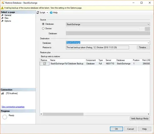Click the Device browse button

(147, 29)
